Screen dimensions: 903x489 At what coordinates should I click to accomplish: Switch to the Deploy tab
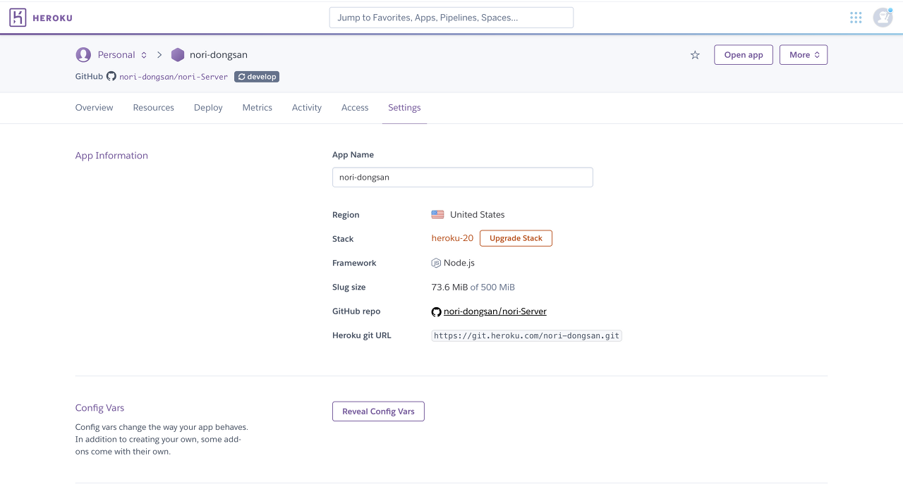(x=208, y=108)
